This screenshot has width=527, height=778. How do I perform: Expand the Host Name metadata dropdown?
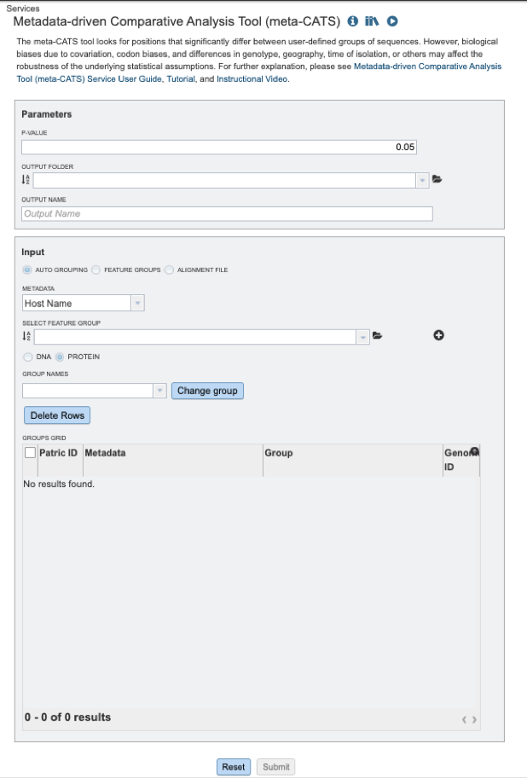coord(137,303)
